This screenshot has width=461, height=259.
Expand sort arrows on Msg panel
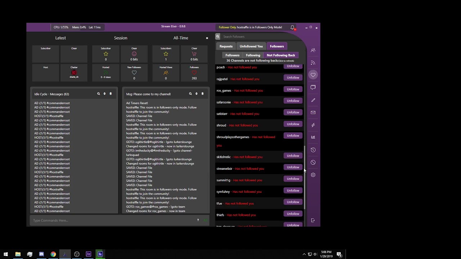click(196, 94)
